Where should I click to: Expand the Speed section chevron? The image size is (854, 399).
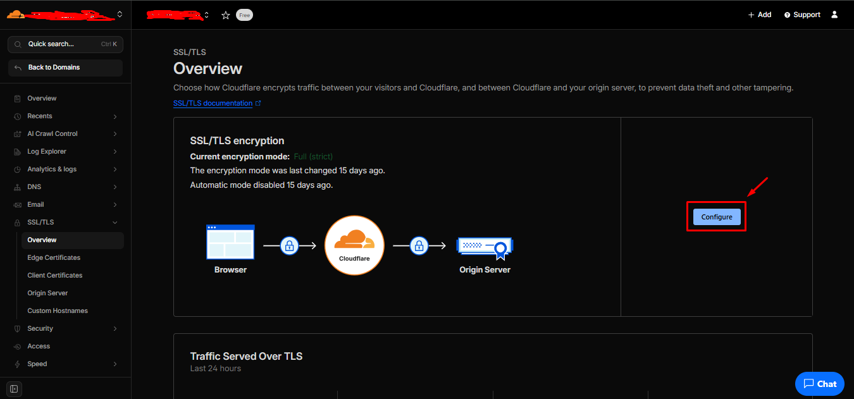115,364
